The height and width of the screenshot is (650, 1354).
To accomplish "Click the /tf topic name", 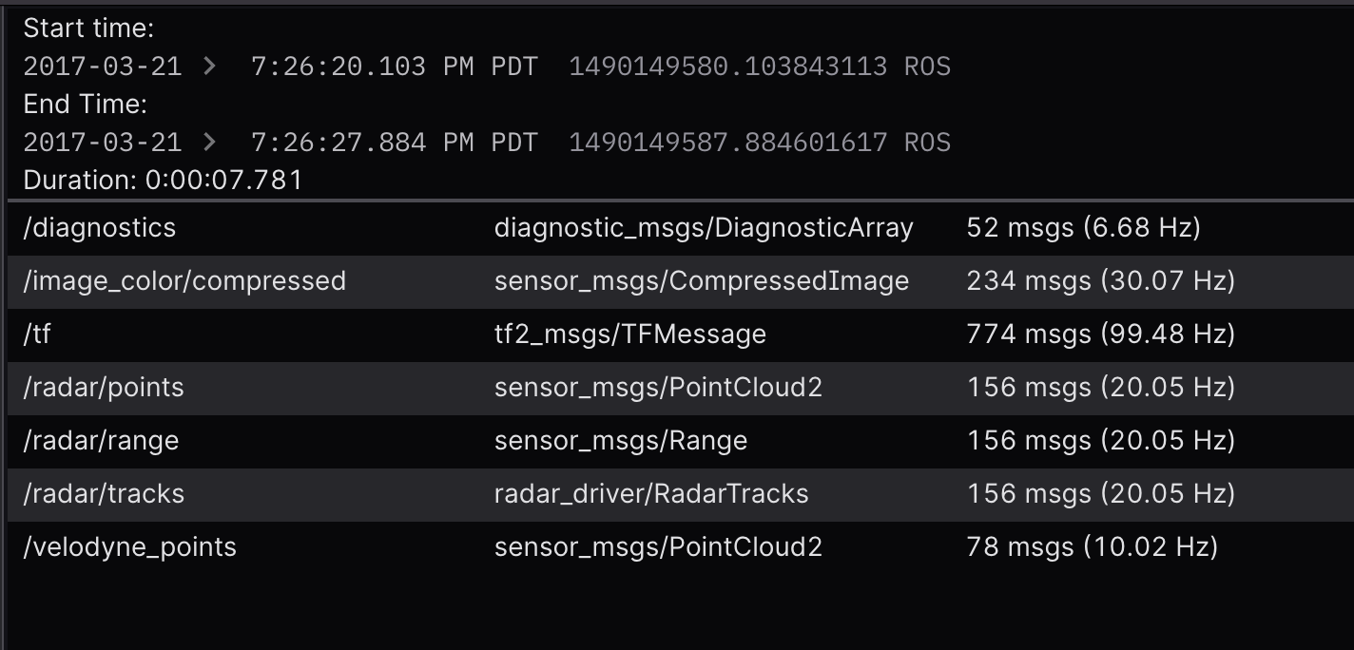I will point(37,335).
